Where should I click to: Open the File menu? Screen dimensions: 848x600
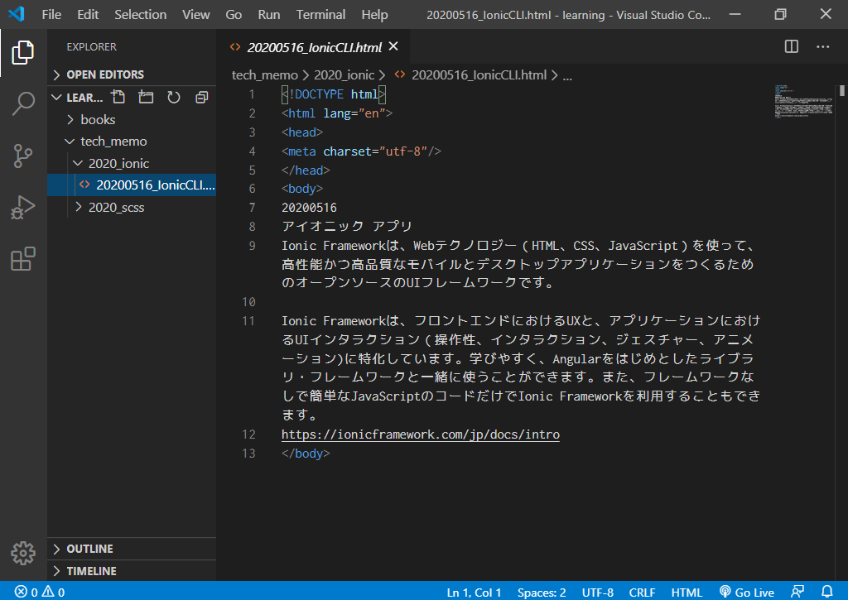(51, 15)
